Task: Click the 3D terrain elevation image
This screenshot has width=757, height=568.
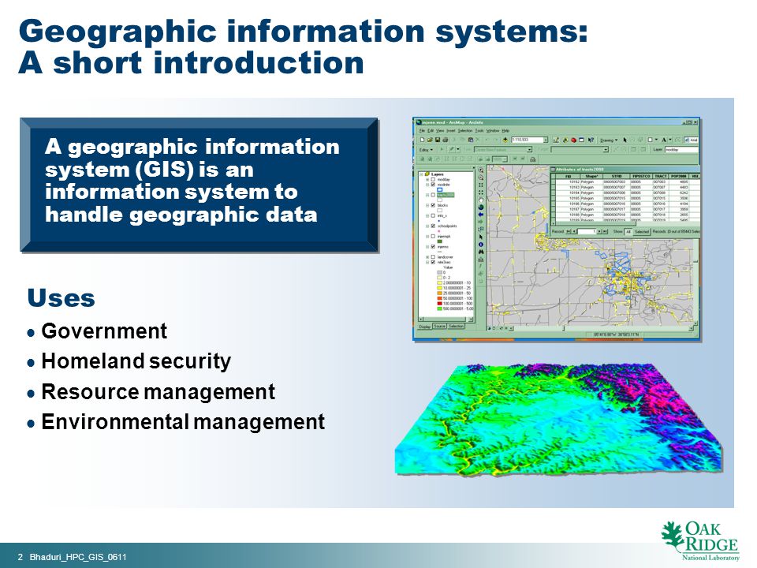Action: point(560,419)
